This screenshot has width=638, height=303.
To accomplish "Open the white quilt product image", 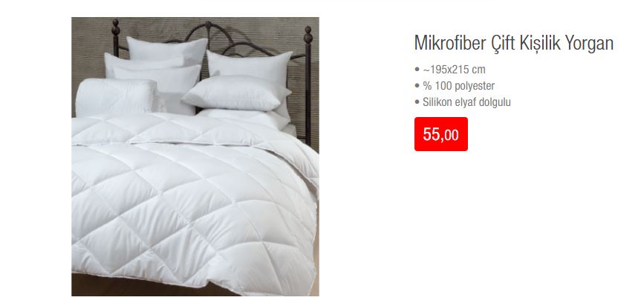I will coord(195,156).
